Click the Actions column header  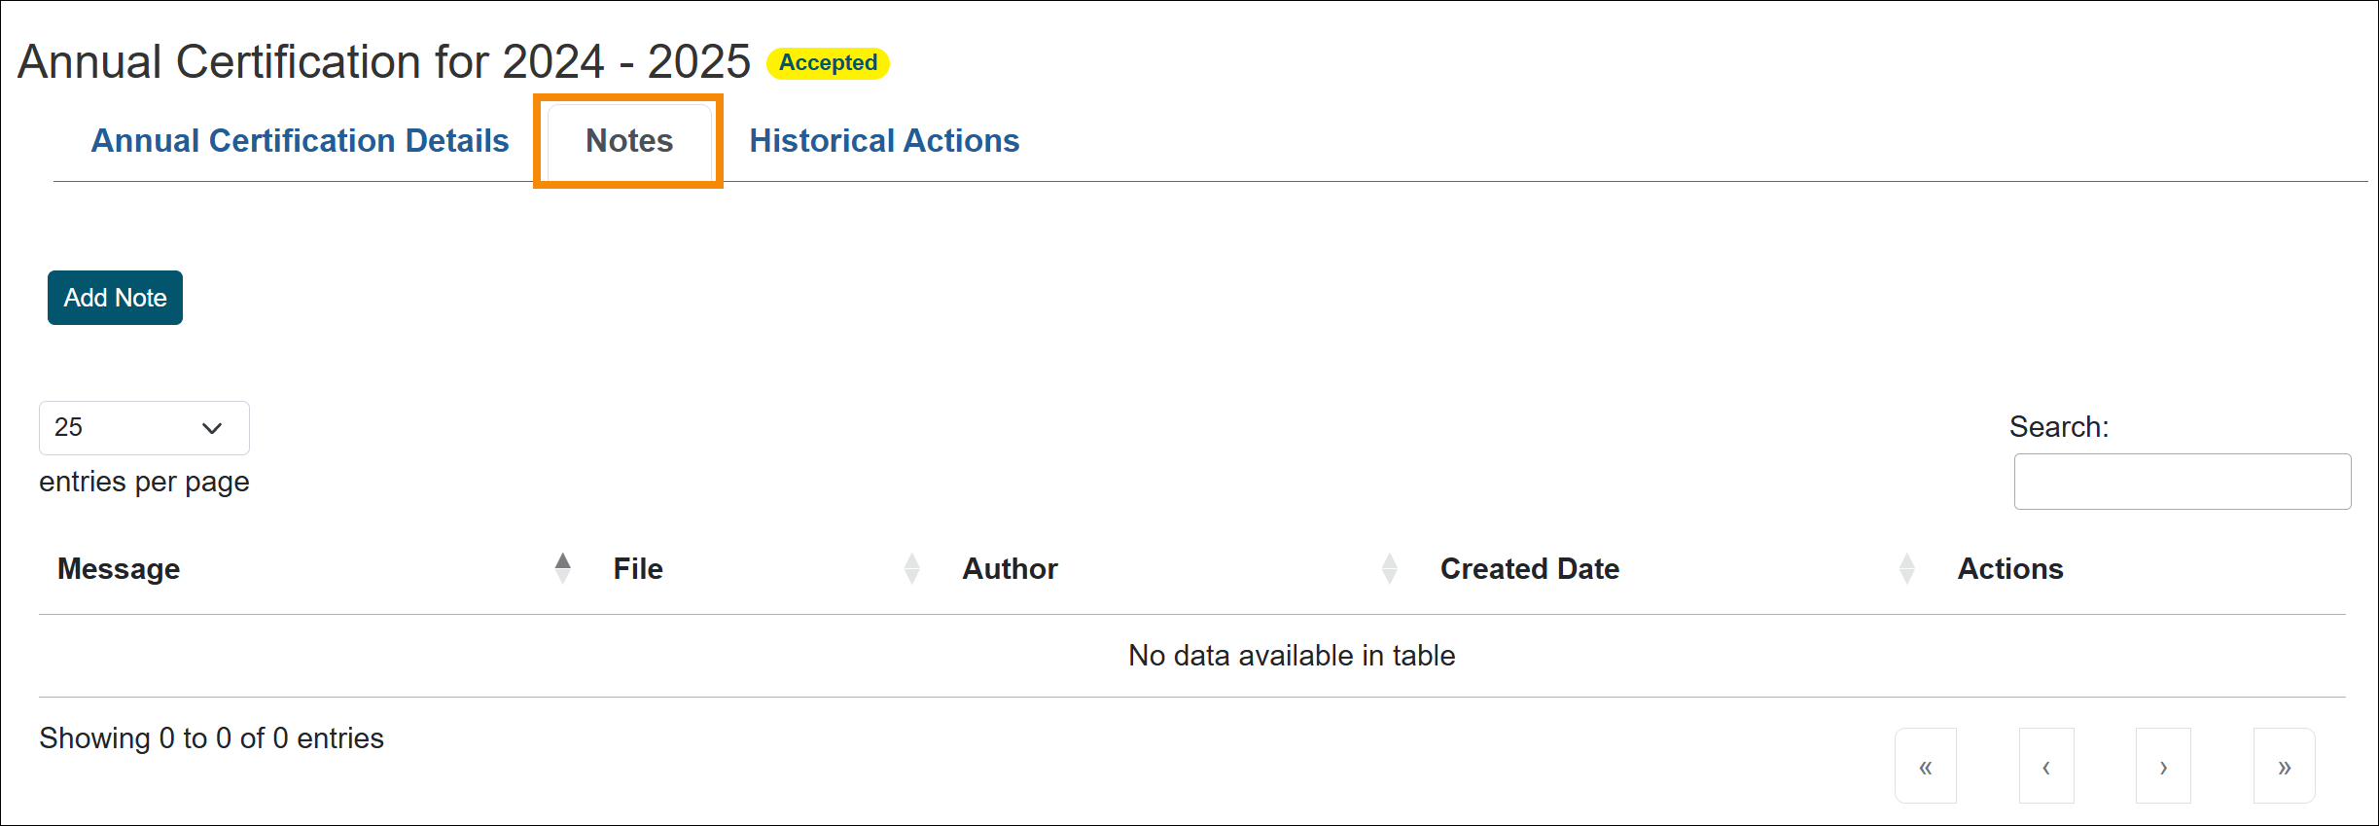2009,569
